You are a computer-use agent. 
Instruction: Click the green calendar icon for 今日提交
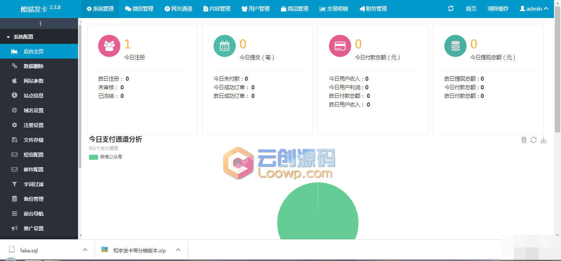pos(225,46)
